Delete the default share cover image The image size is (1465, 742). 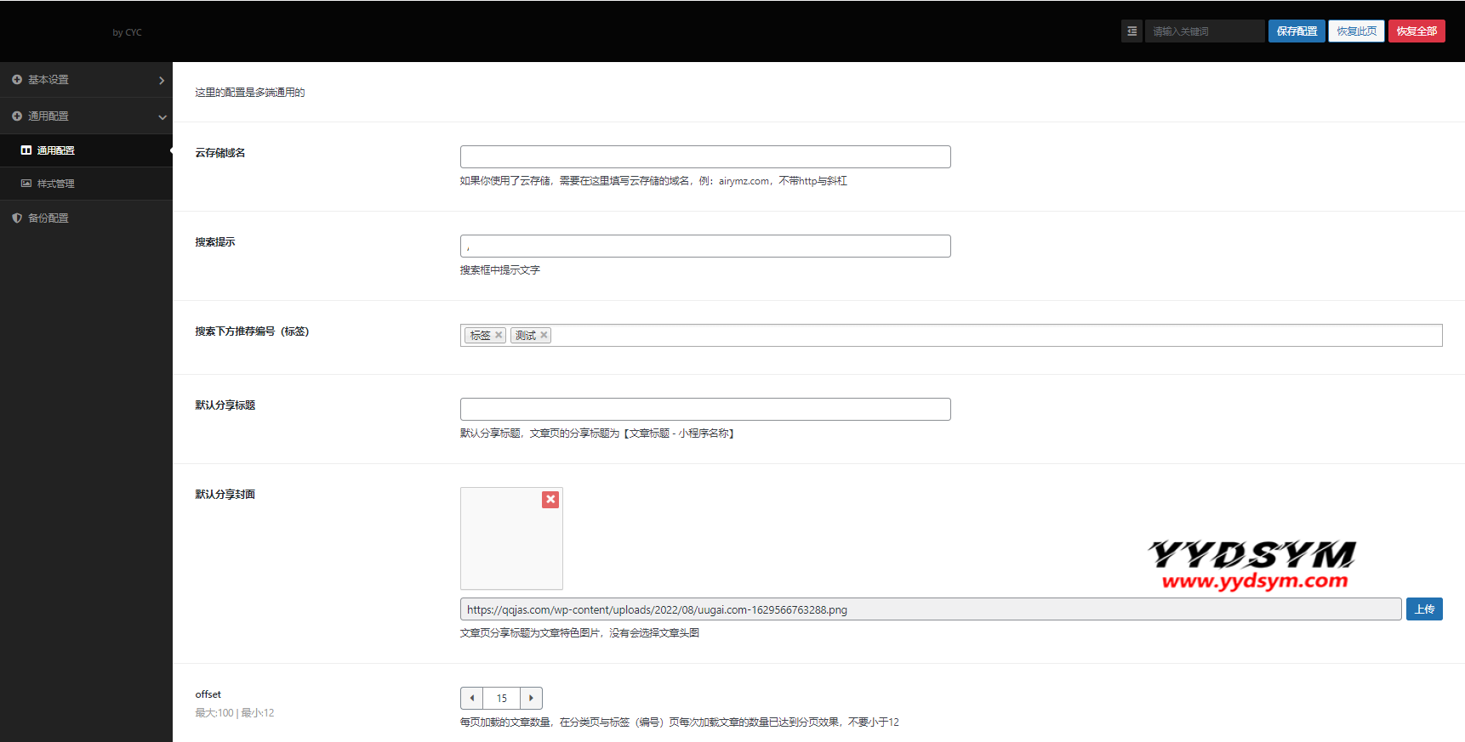click(x=550, y=500)
